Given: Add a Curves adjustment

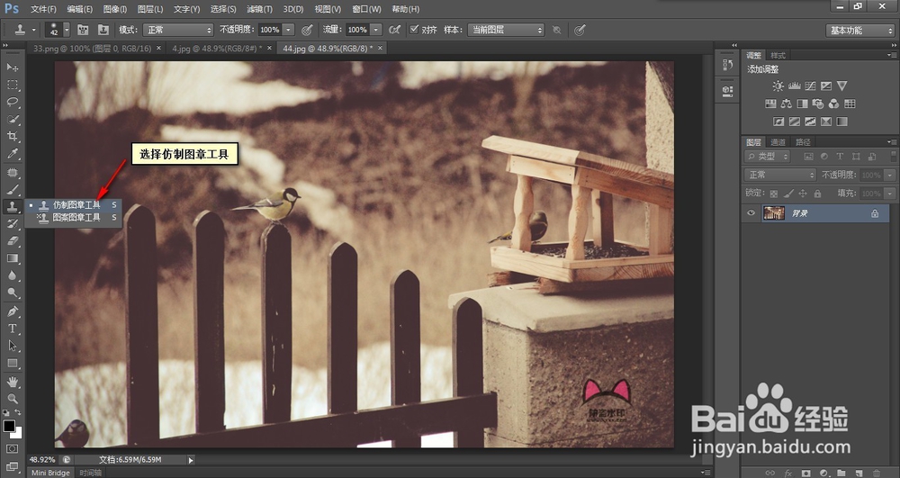Looking at the screenshot, I should tap(810, 86).
